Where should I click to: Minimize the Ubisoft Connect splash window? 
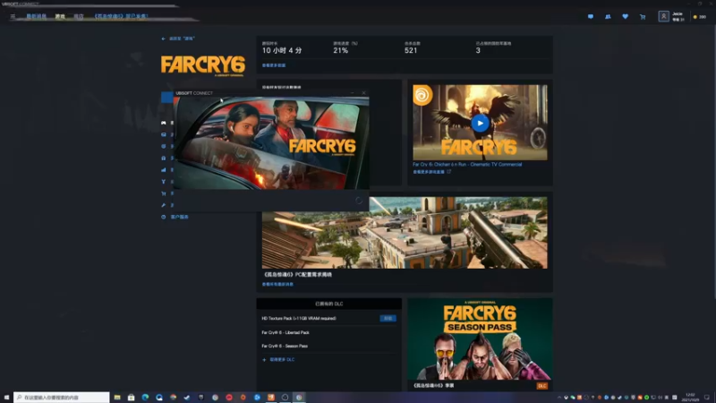click(352, 93)
